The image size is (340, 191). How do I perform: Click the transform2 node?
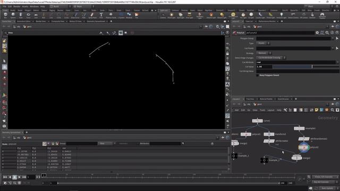269,134
